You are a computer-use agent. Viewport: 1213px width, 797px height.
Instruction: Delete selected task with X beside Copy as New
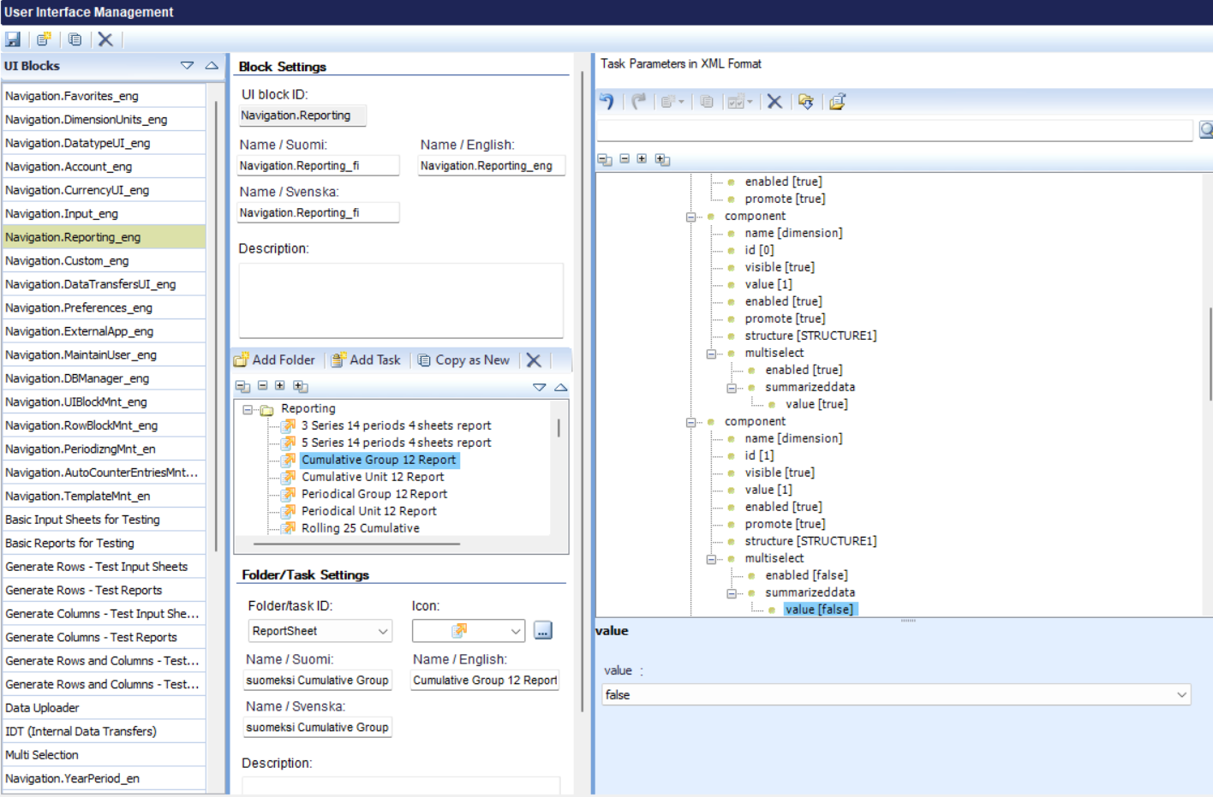[533, 360]
